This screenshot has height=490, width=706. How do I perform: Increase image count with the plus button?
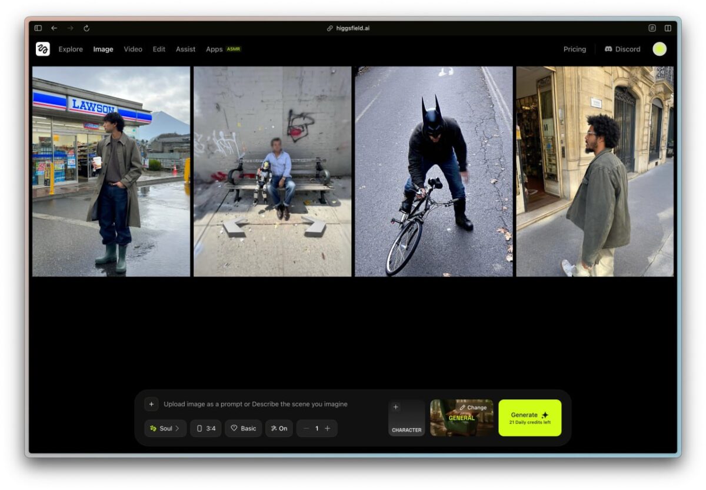[x=328, y=428]
